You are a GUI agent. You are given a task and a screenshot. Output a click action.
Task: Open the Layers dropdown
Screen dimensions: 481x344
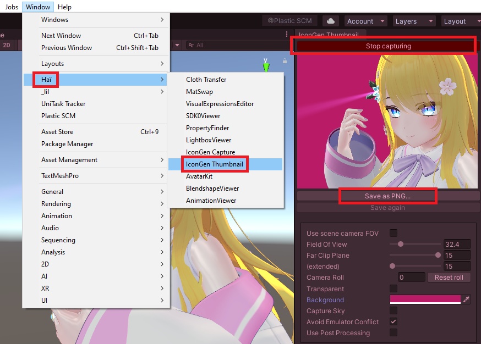tap(414, 21)
